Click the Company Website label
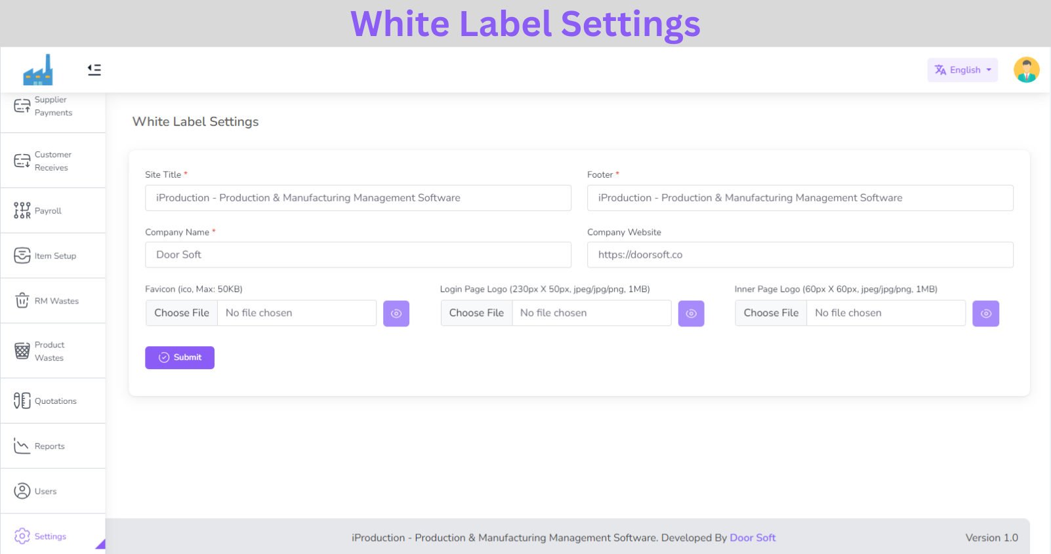The image size is (1051, 554). point(624,232)
